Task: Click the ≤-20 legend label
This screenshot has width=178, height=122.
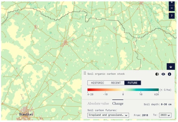Action: 90,94
